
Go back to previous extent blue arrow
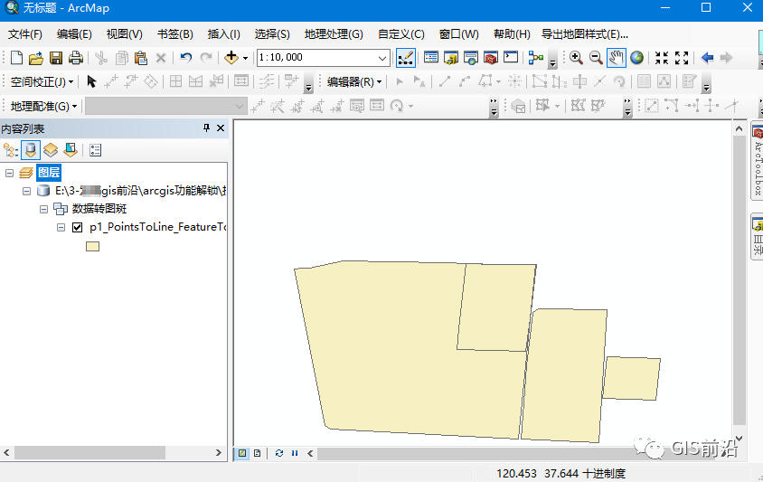(707, 58)
